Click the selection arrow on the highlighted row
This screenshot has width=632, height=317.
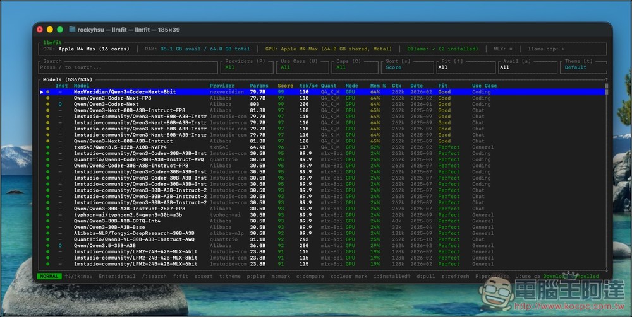42,92
